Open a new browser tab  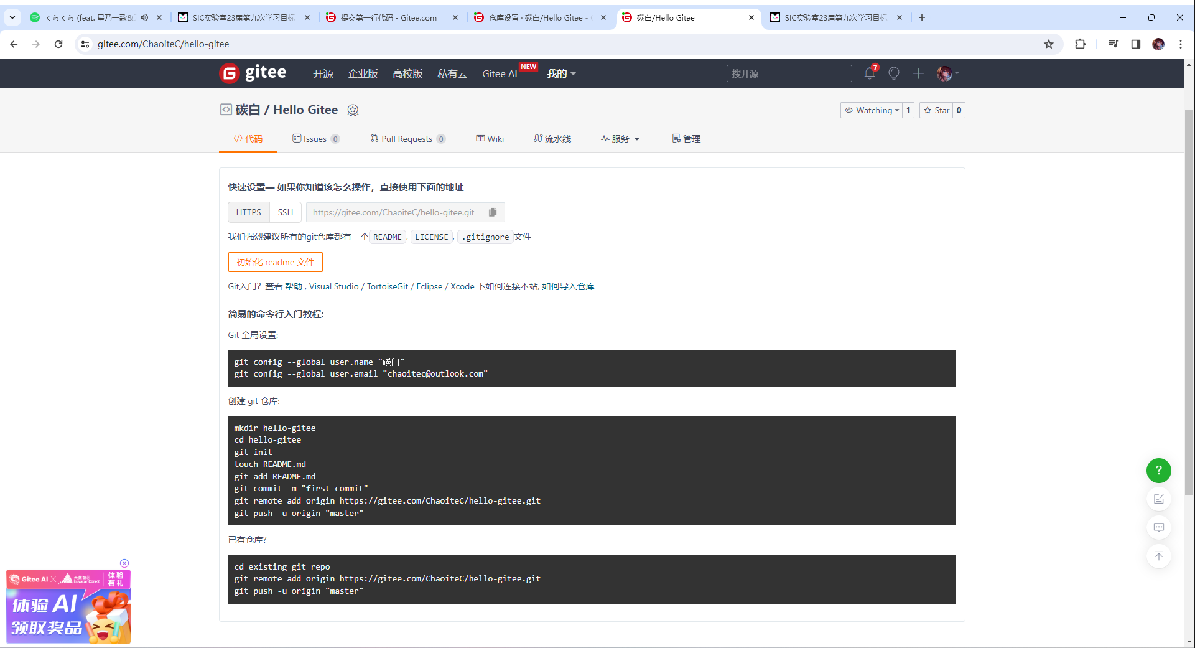tap(922, 17)
